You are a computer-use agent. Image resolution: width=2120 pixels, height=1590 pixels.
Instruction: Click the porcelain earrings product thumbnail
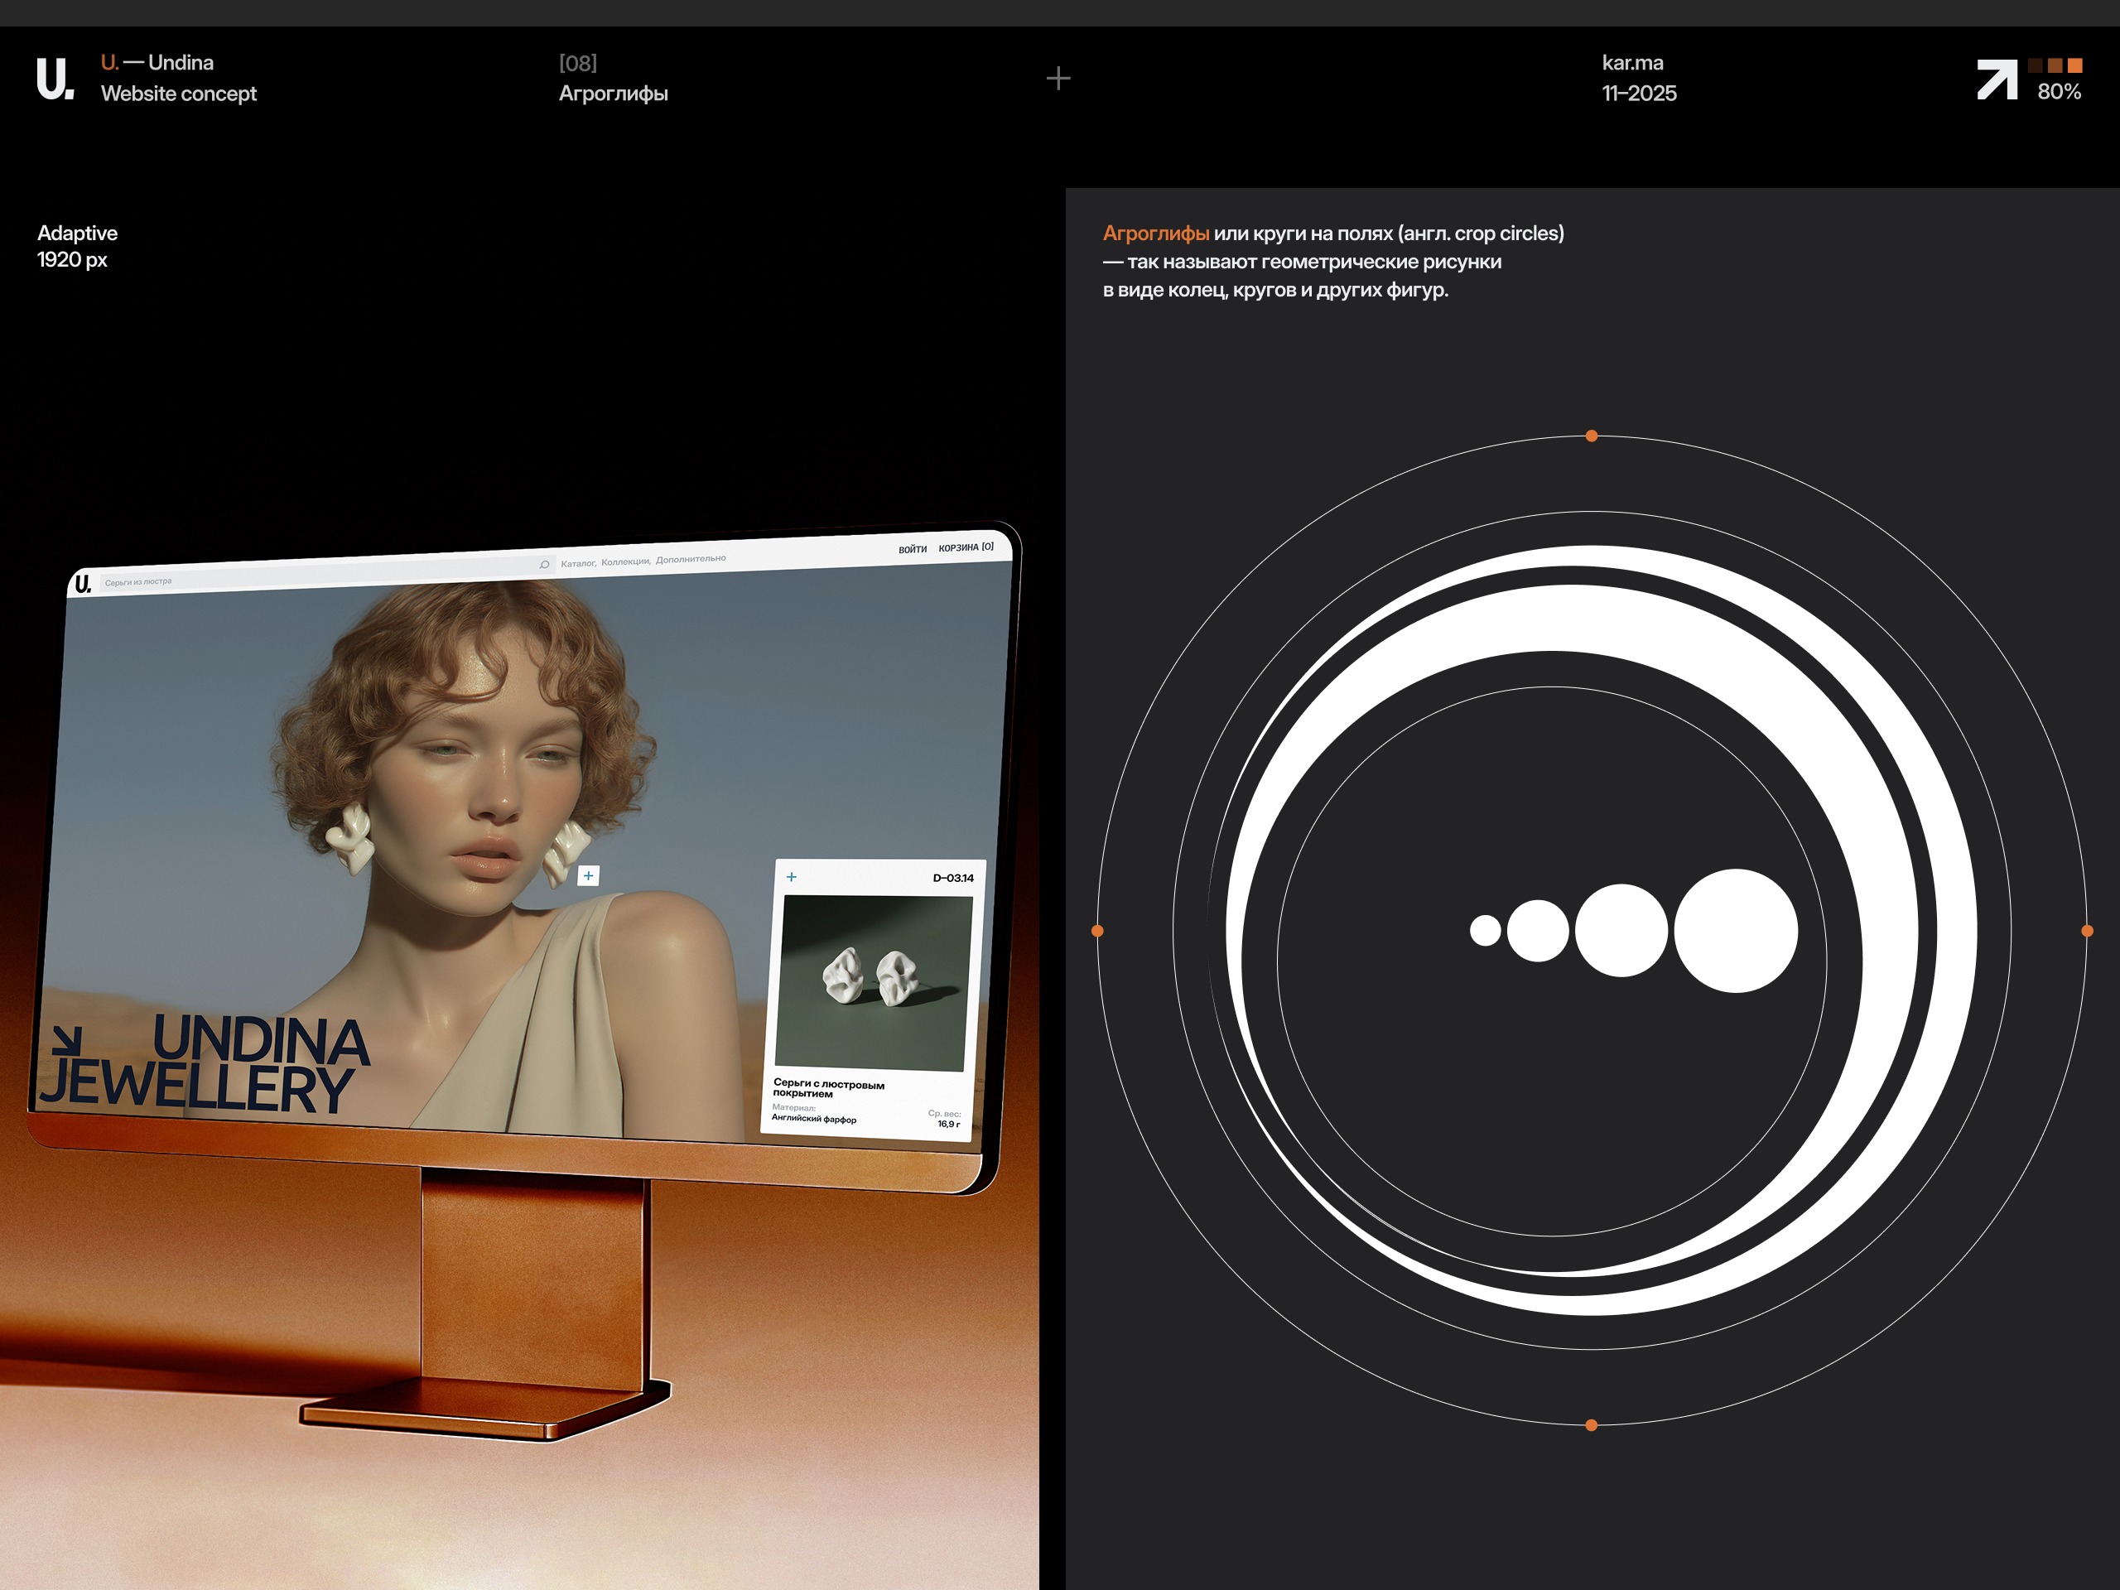(872, 982)
